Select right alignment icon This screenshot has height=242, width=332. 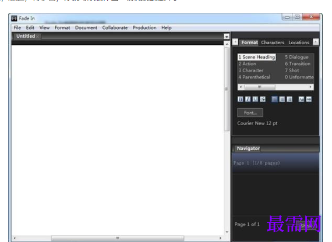point(289,99)
